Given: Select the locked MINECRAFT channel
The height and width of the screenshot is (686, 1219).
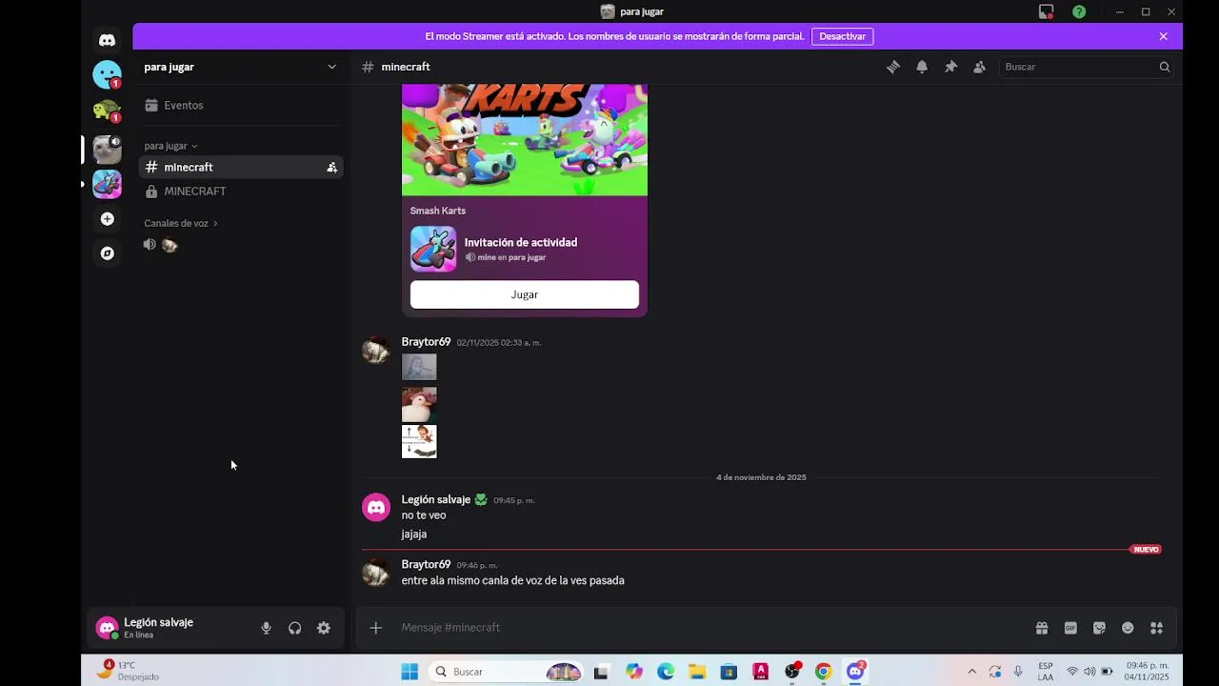Looking at the screenshot, I should click(x=241, y=192).
